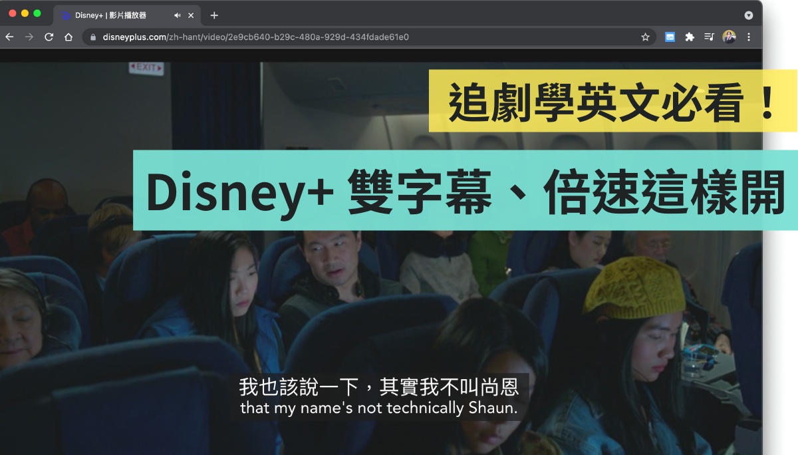This screenshot has width=798, height=455.
Task: Click the profile avatar in the toolbar
Action: [728, 37]
